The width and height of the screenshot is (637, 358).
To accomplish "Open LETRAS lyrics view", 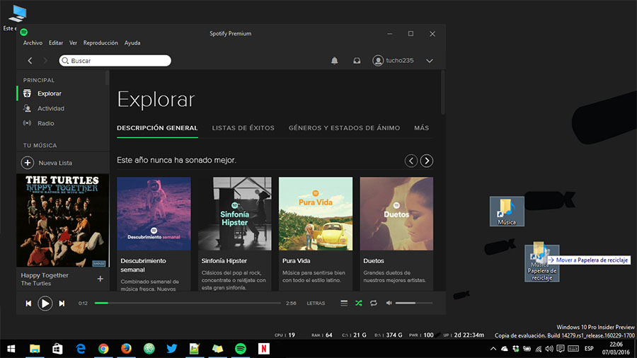I will point(316,304).
